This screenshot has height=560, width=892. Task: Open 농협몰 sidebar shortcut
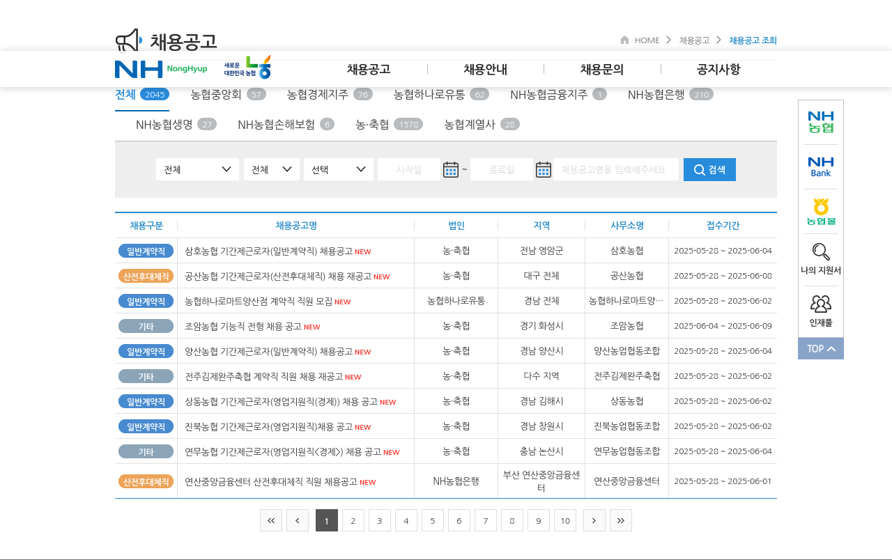[821, 211]
